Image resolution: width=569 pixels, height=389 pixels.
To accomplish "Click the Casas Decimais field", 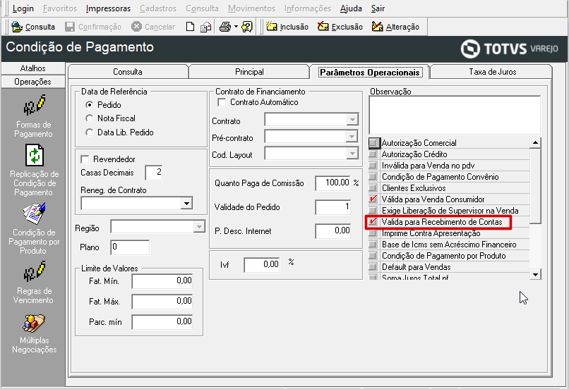I will click(x=154, y=173).
